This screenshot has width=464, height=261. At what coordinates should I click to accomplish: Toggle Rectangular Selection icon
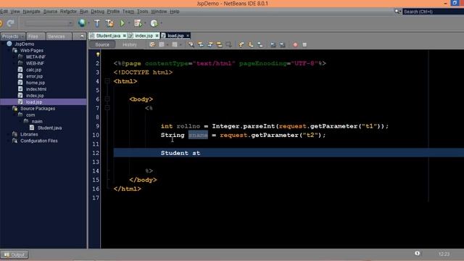[x=228, y=45]
